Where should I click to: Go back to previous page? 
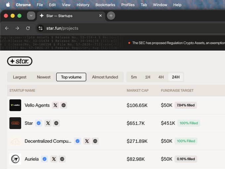[7, 28]
